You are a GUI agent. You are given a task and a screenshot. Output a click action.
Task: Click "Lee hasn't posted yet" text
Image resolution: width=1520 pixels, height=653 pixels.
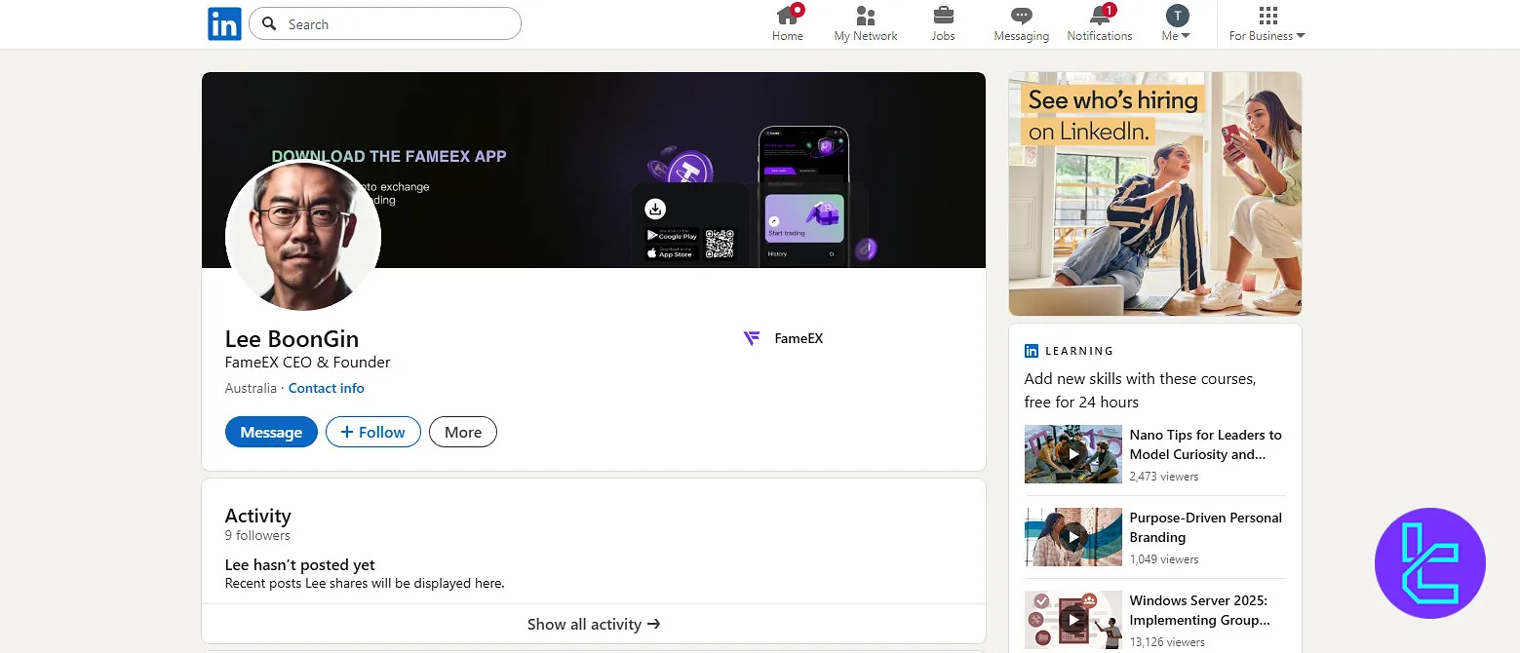[x=299, y=565]
